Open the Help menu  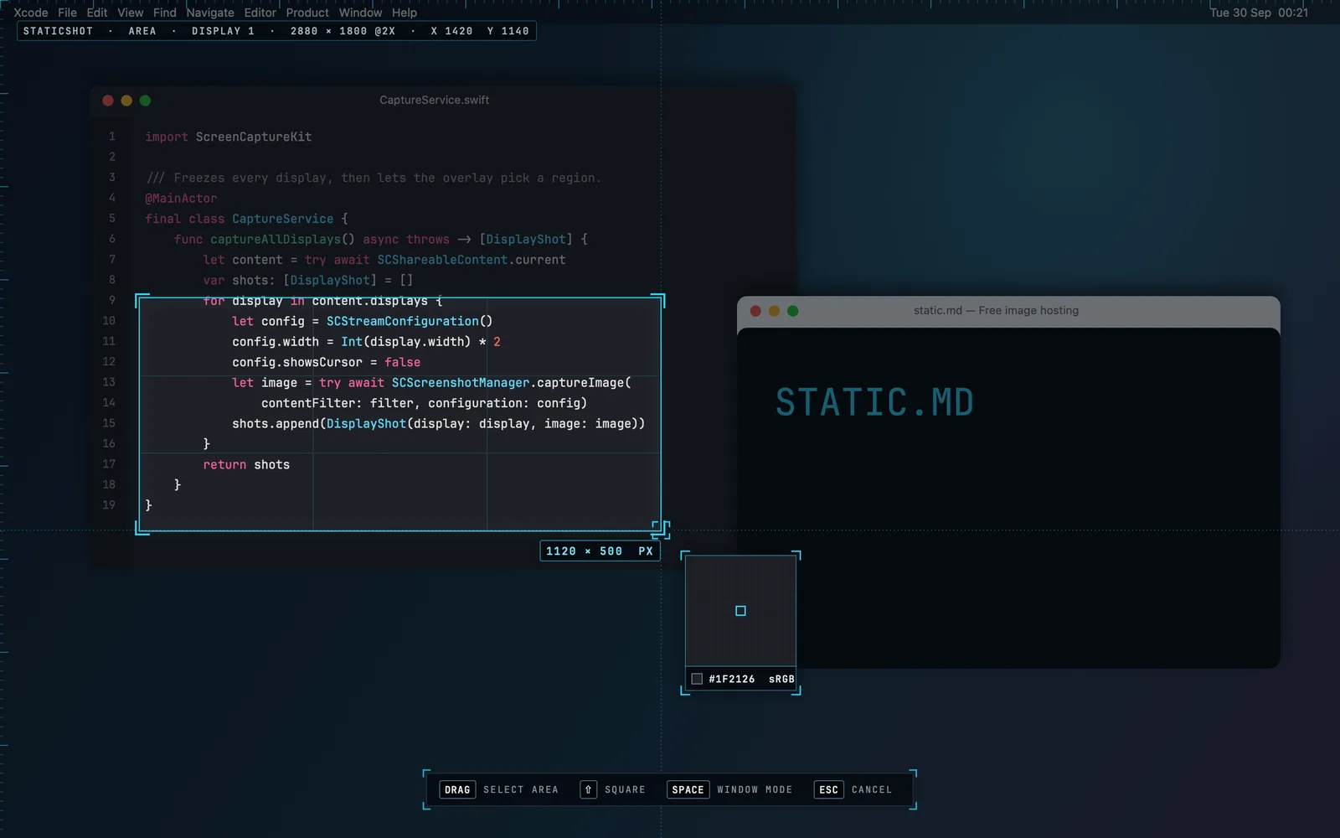pos(405,13)
